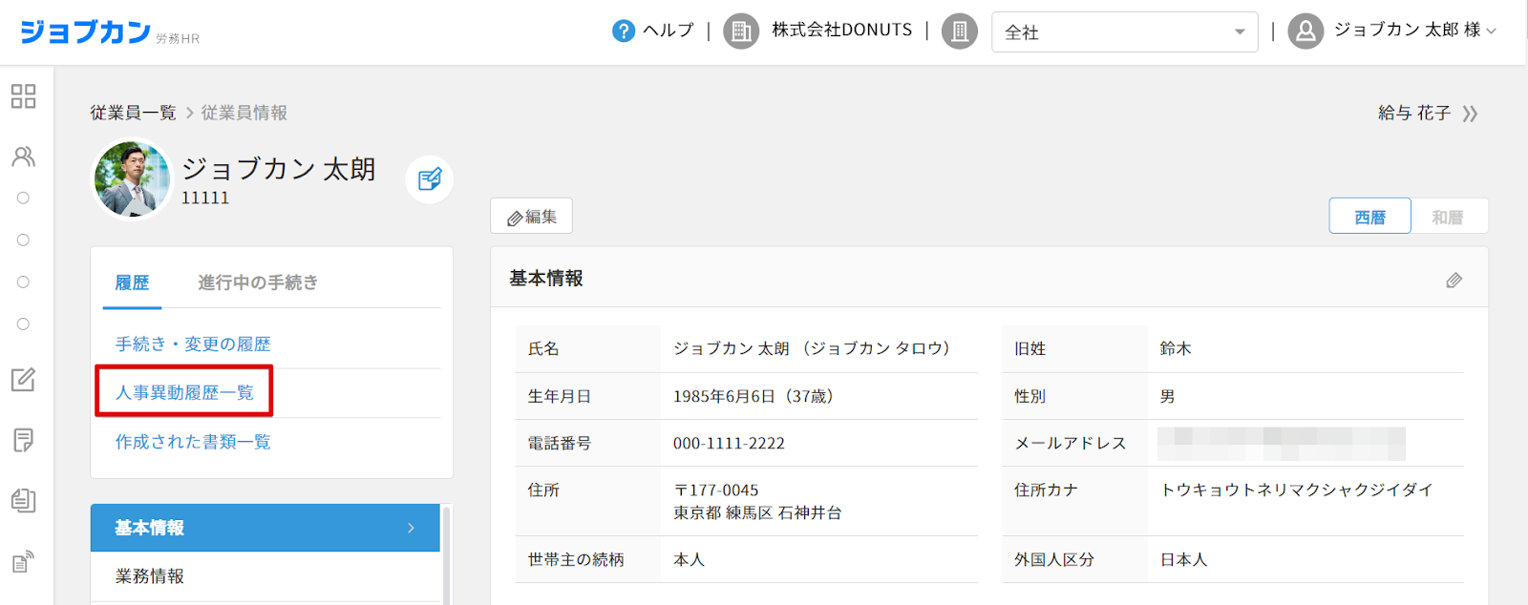This screenshot has width=1528, height=605.
Task: Click the document broadcast icon in sidebar
Action: pyautogui.click(x=23, y=561)
